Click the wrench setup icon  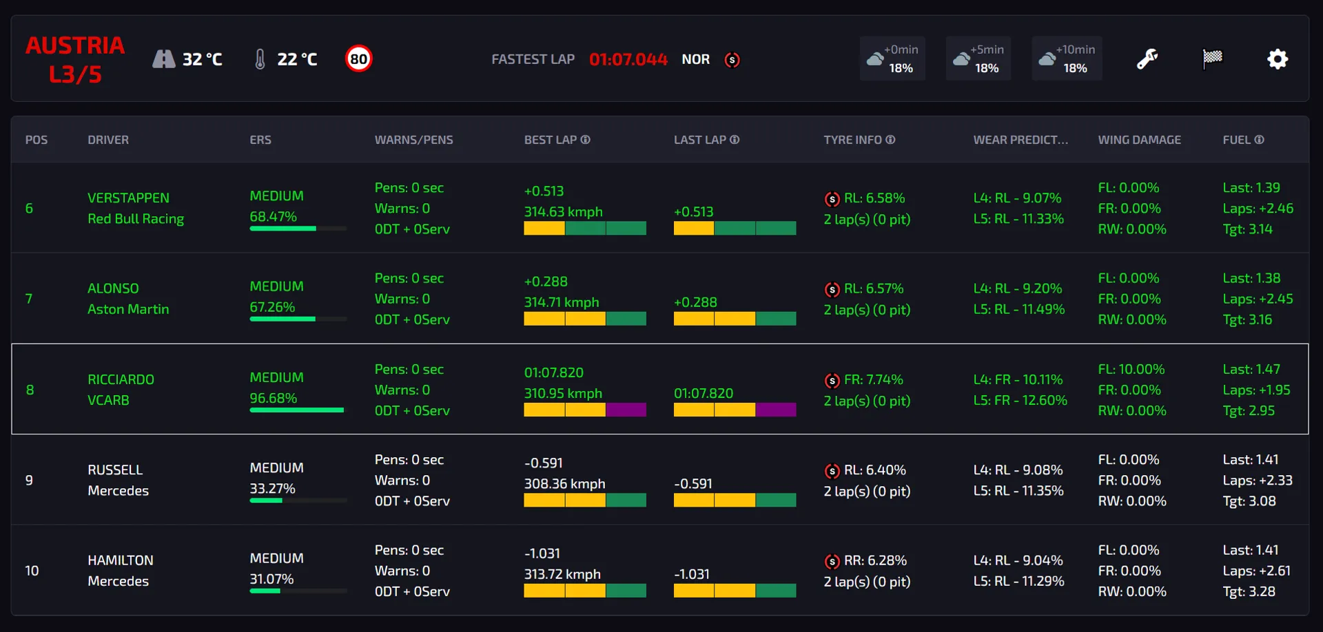pyautogui.click(x=1147, y=59)
